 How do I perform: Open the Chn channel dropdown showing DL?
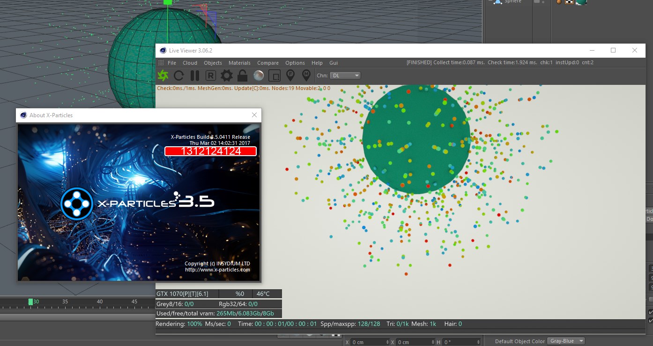pyautogui.click(x=345, y=75)
